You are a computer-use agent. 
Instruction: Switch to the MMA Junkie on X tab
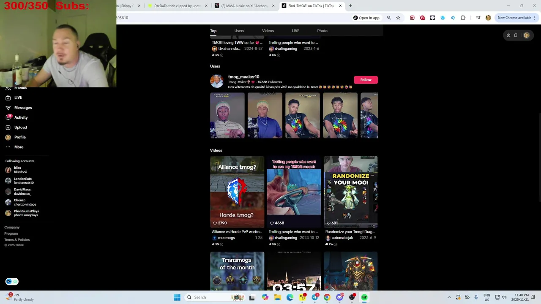[244, 6]
